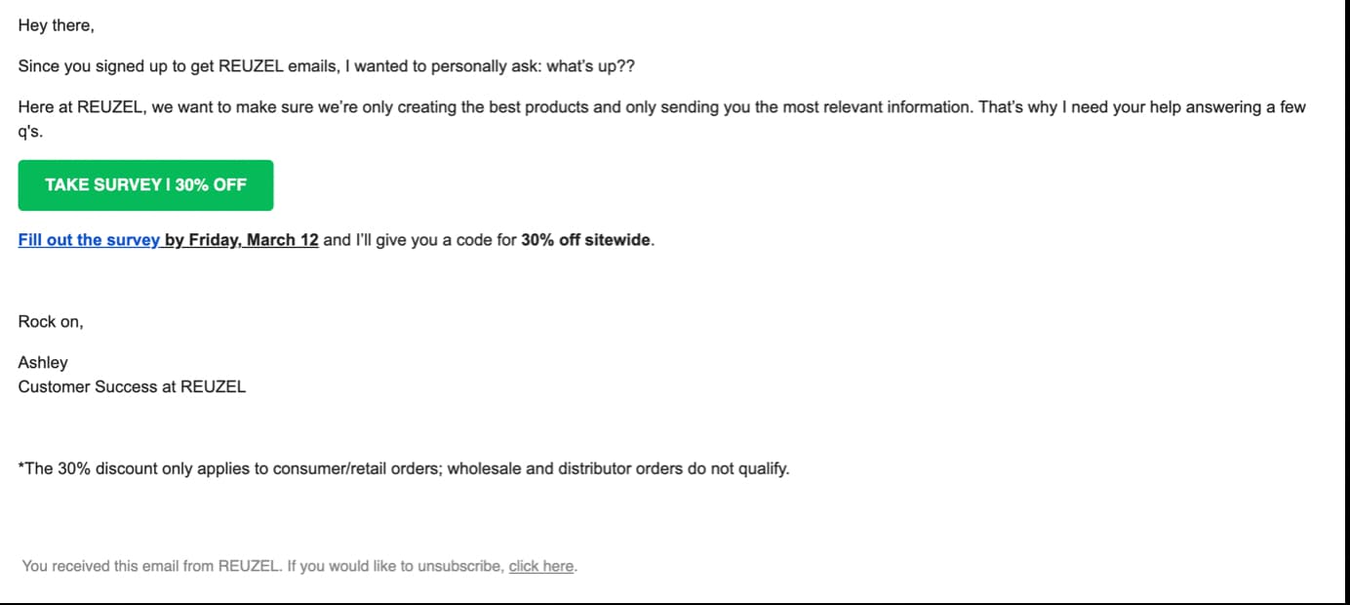Follow the blue underlined survey hyperlink
1350x605 pixels.
pos(88,239)
